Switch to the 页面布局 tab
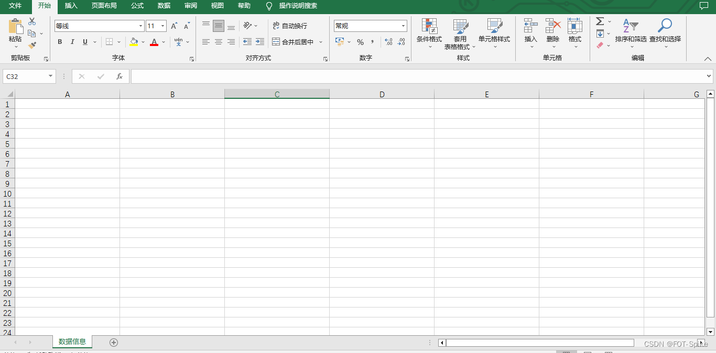 click(104, 6)
